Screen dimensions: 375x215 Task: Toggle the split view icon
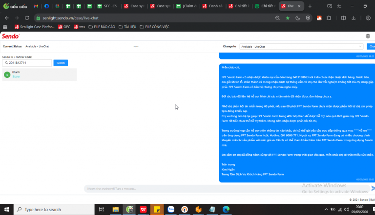[343, 18]
